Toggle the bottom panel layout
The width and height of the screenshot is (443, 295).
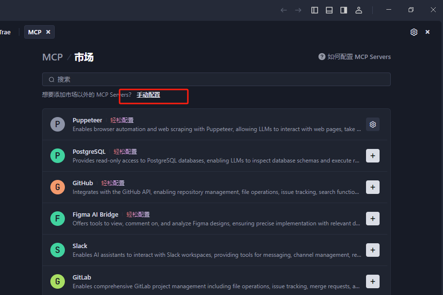329,10
